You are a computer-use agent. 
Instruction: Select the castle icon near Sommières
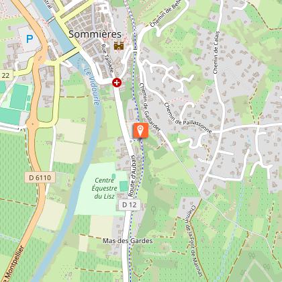point(119,46)
